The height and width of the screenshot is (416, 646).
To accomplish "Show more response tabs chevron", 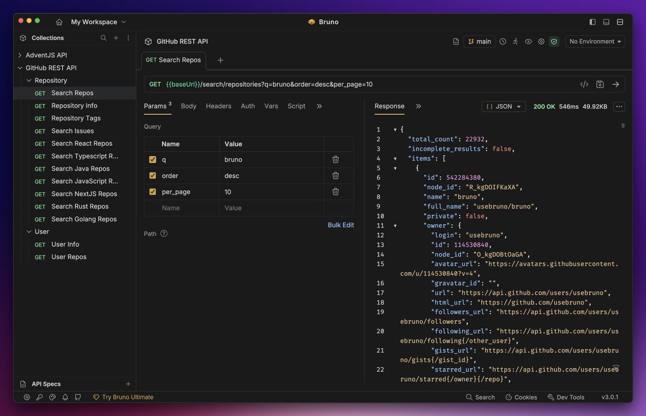I will pos(418,106).
